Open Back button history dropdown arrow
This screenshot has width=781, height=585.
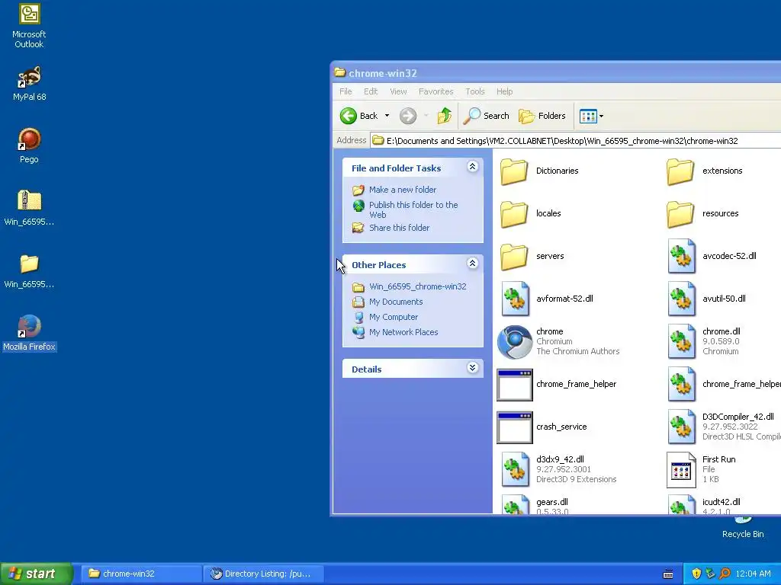[x=387, y=116]
